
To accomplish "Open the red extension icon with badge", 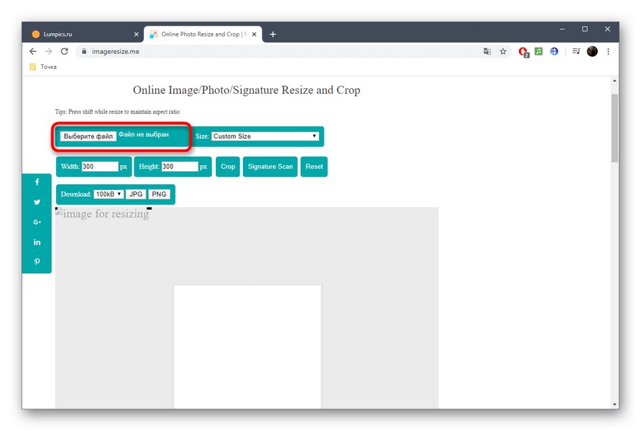I will click(x=524, y=52).
